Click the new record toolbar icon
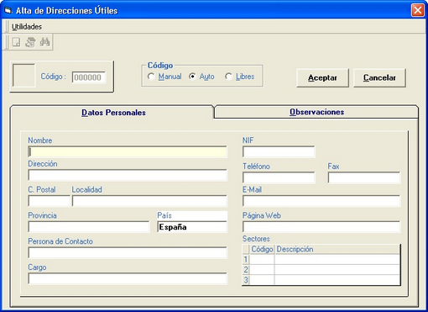Viewport: 428px width, 312px height. [16, 42]
